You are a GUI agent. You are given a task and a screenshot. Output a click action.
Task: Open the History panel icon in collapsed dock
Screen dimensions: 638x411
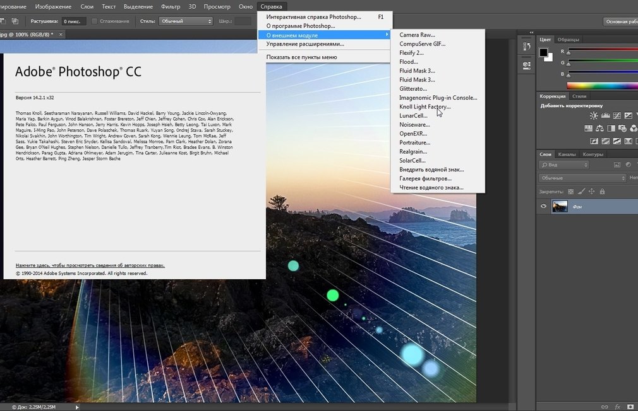pyautogui.click(x=527, y=46)
